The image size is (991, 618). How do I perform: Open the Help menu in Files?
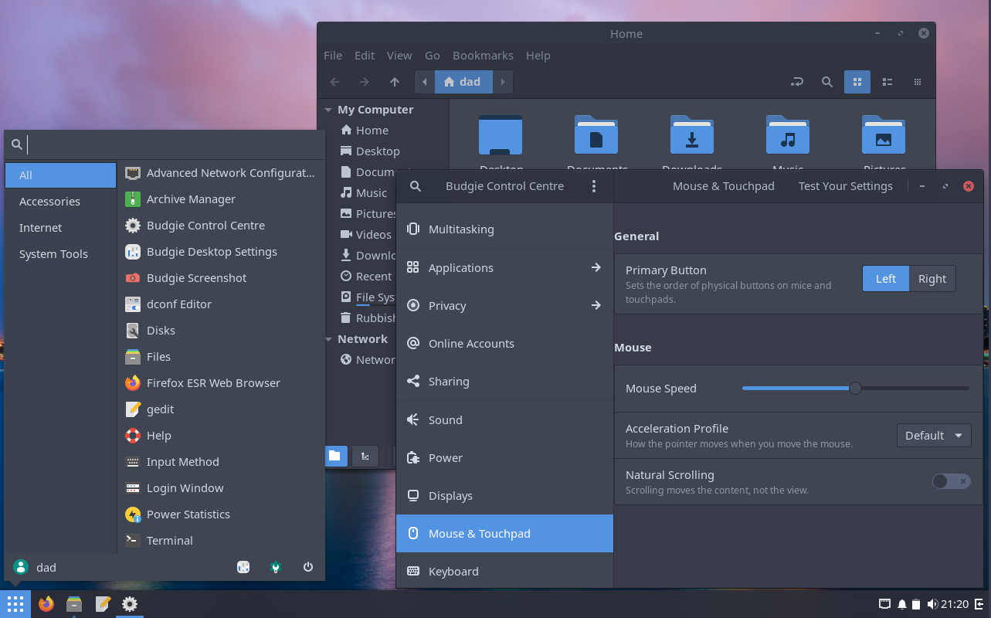[538, 56]
